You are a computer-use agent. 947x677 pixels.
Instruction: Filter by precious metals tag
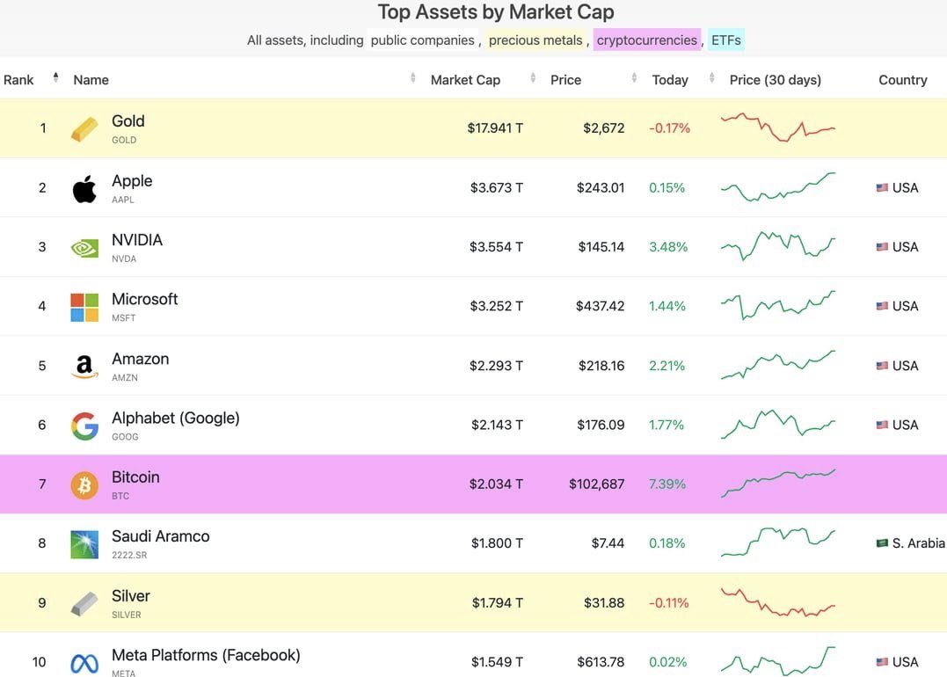point(535,40)
